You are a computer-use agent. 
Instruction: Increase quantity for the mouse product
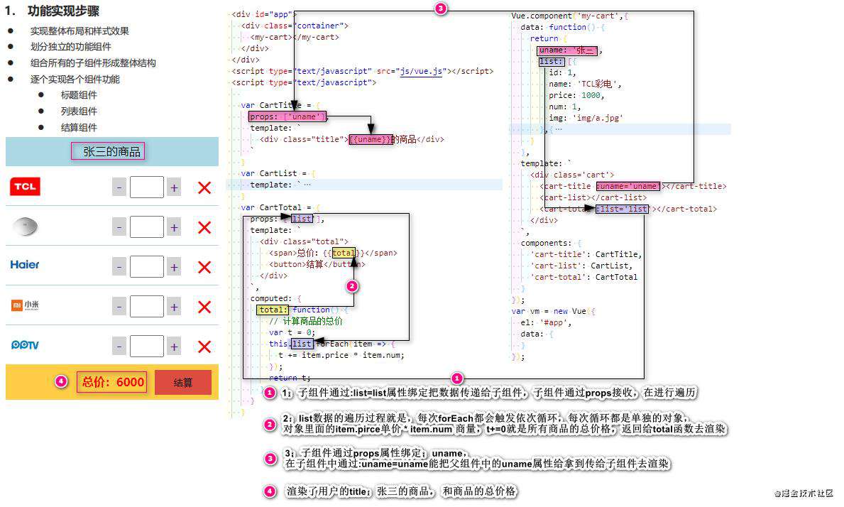coord(174,228)
